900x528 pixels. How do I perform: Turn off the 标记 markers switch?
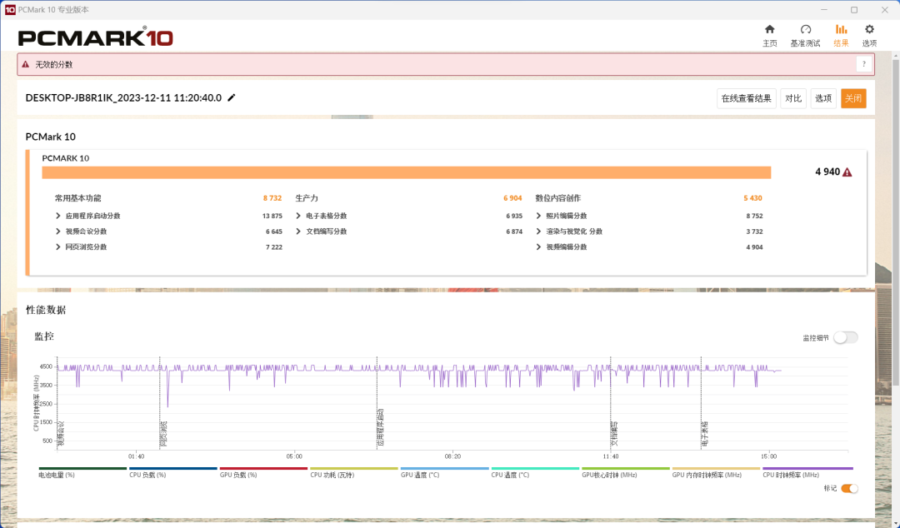(849, 488)
